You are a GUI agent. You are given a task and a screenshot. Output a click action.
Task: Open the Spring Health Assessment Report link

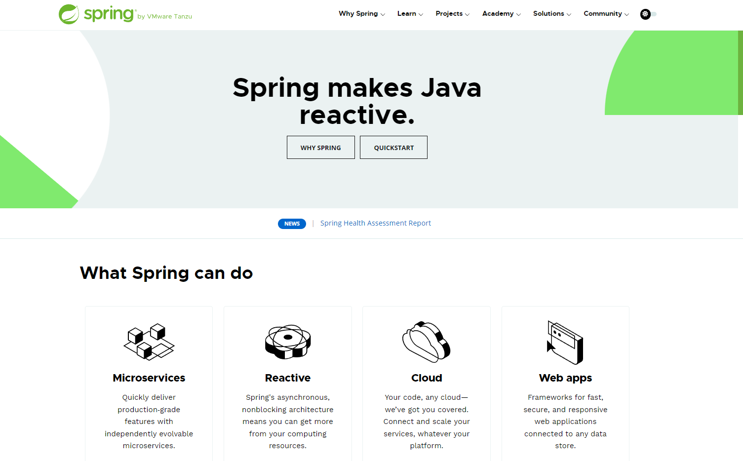tap(376, 223)
